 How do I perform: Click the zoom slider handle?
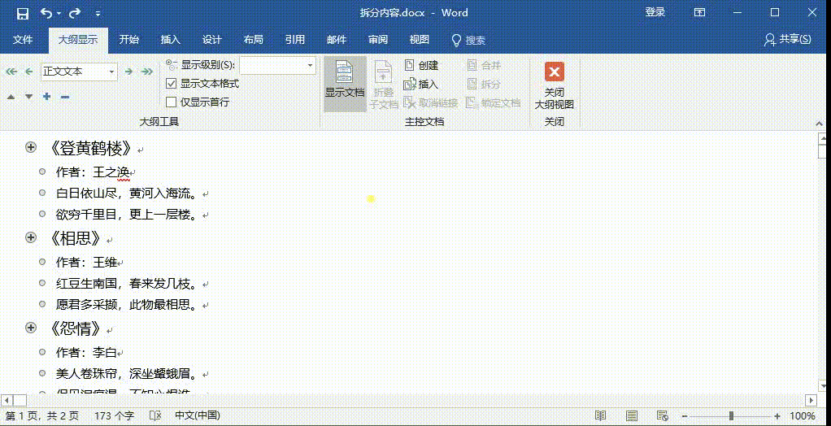click(x=731, y=416)
